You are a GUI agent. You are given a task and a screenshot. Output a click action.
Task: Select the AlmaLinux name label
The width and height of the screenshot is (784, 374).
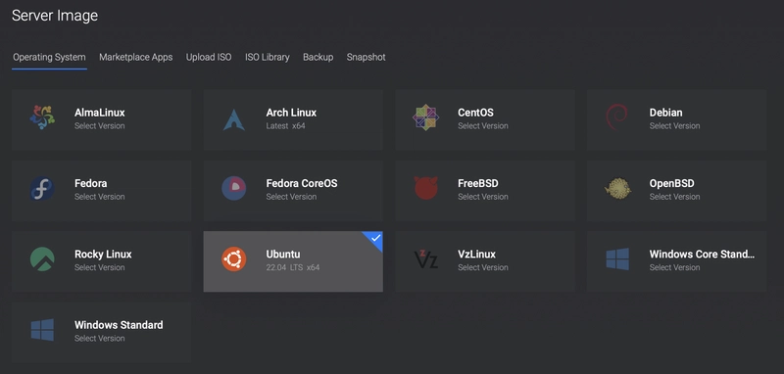point(100,113)
